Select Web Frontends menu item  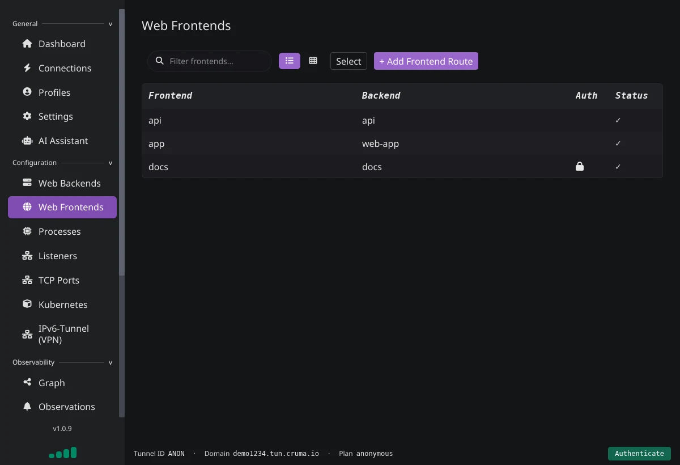tap(62, 207)
